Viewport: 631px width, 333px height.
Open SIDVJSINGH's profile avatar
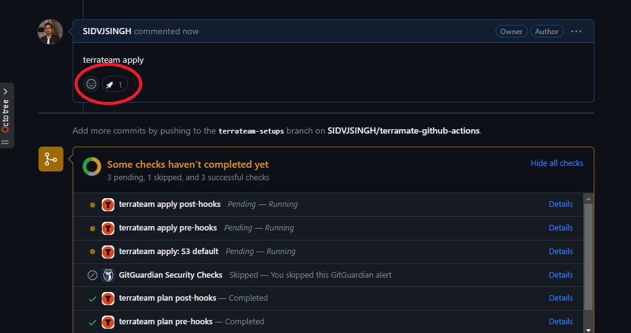click(x=50, y=32)
